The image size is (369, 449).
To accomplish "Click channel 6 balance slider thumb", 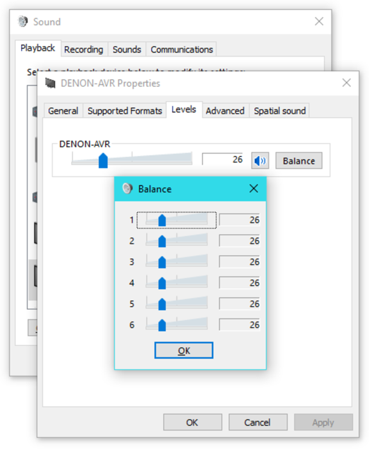I will coord(162,325).
